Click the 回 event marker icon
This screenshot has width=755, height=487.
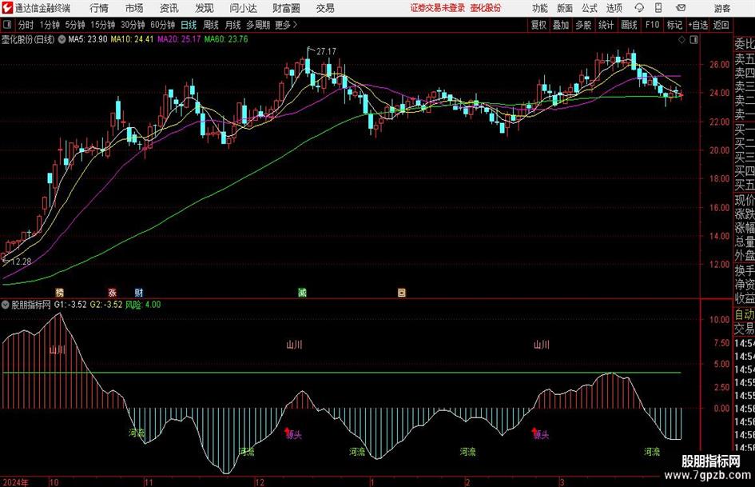tap(402, 292)
